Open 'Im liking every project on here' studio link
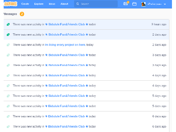 tap(65, 45)
